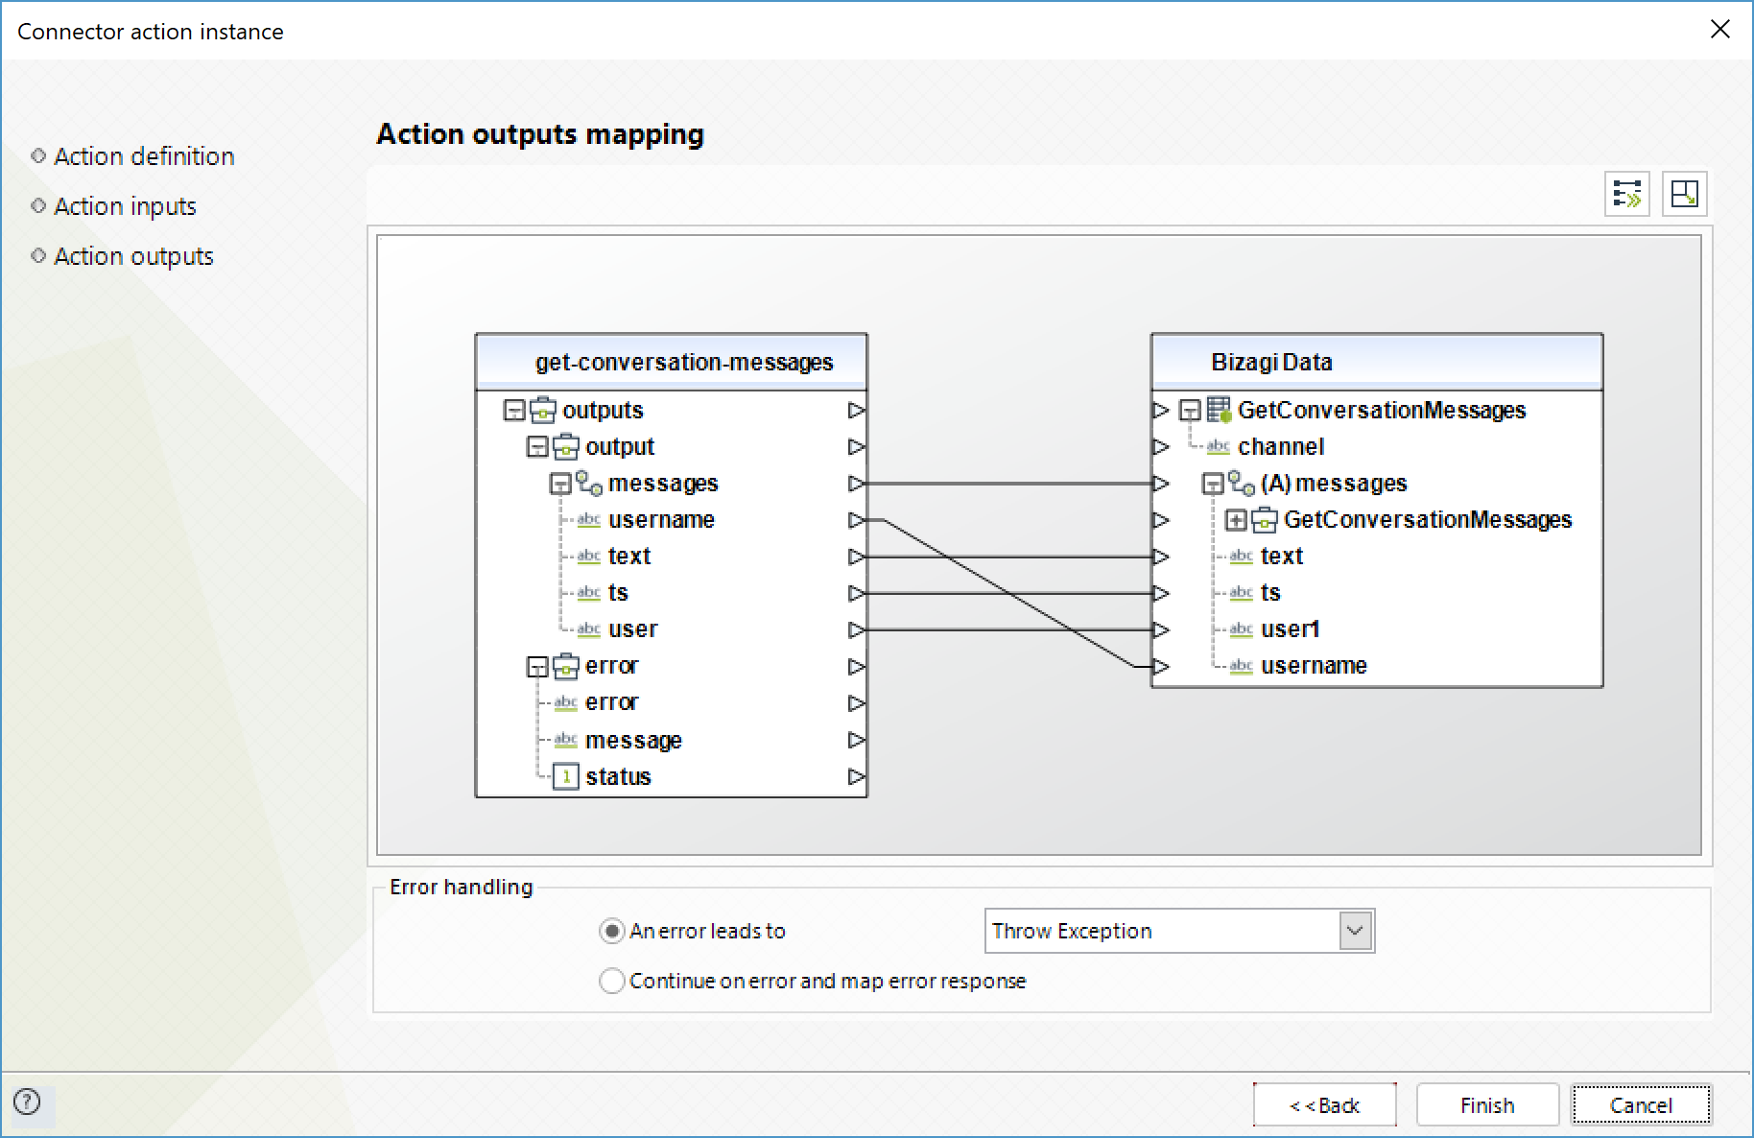Click the error folder icon
This screenshot has width=1754, height=1138.
point(566,665)
